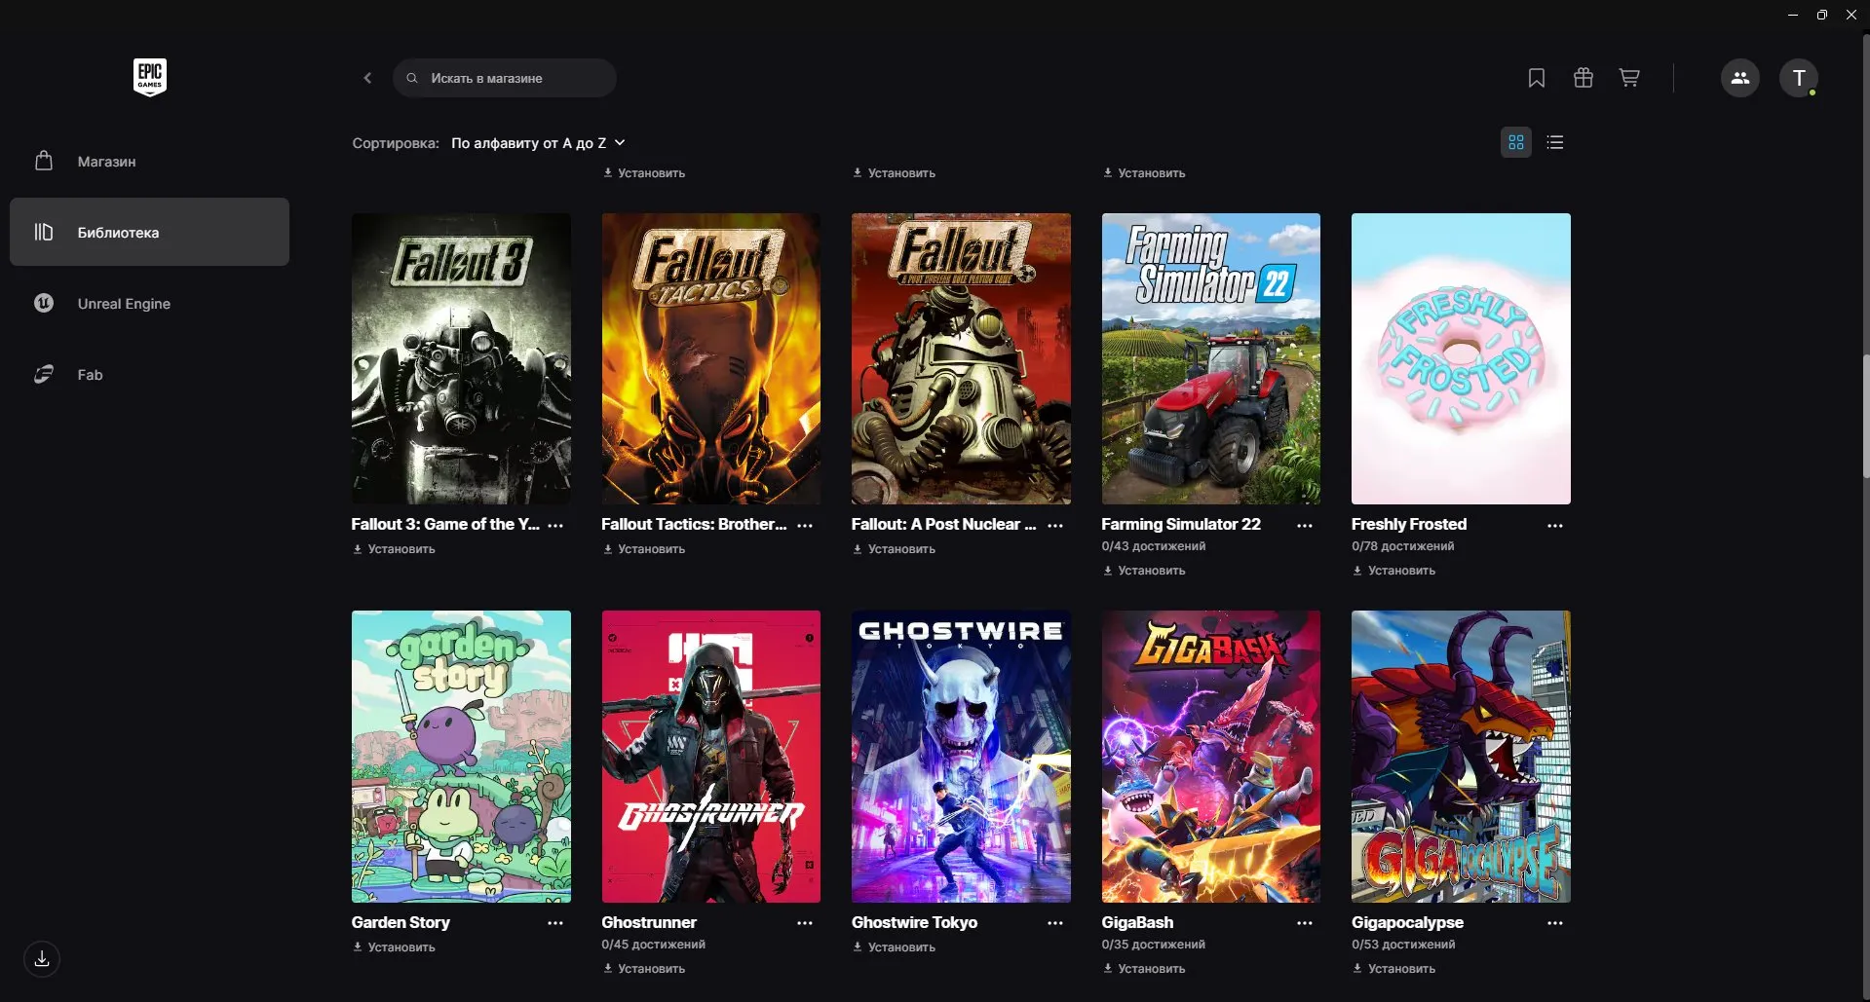This screenshot has height=1002, width=1870.
Task: Open options menu for Garden Story
Action: [x=555, y=923]
